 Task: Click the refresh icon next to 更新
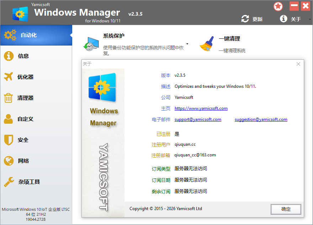[x=245, y=19]
